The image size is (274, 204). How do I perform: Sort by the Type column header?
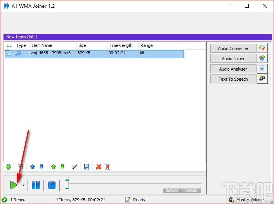22,45
